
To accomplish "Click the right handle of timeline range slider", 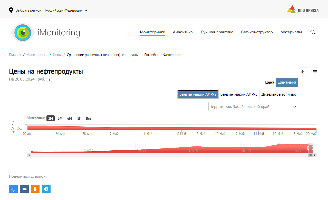I will tap(313, 148).
